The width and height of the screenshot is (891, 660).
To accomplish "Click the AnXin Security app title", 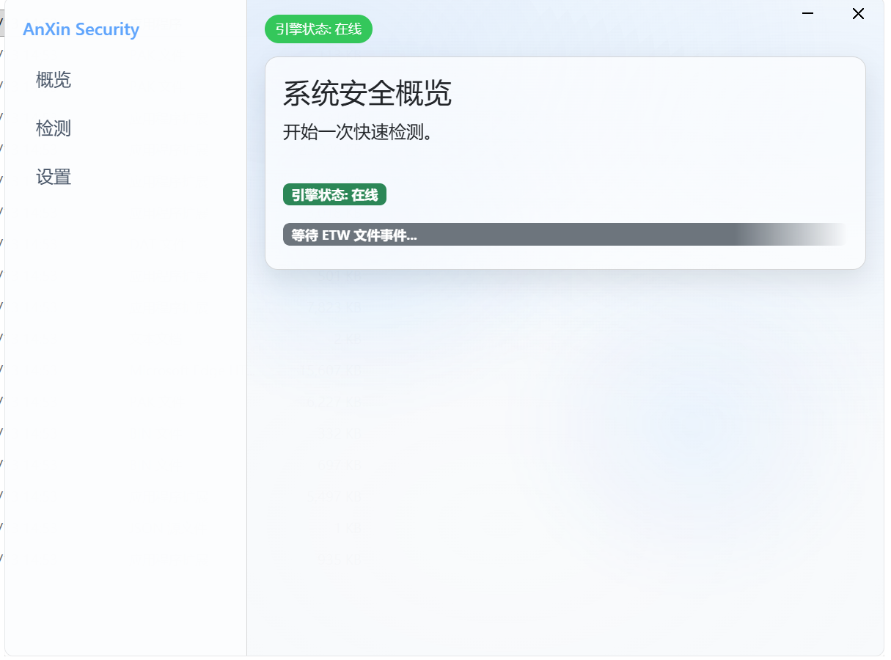I will click(81, 29).
